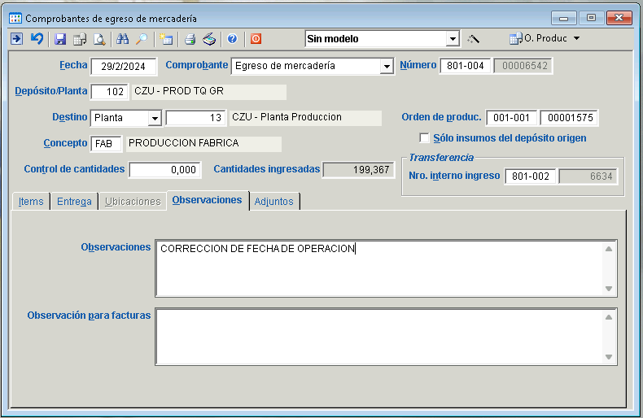The image size is (643, 418).
Task: Switch to the Items tab
Action: pyautogui.click(x=31, y=202)
